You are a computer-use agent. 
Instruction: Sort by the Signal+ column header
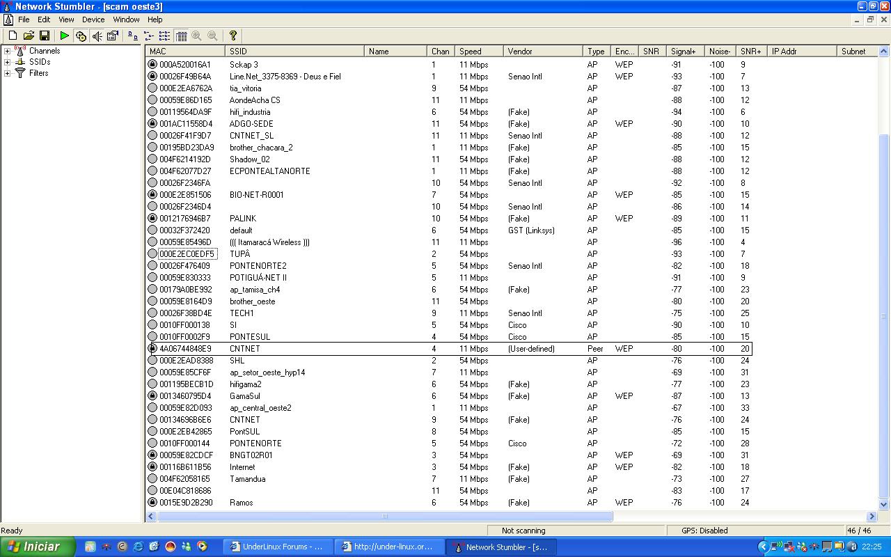pyautogui.click(x=685, y=52)
